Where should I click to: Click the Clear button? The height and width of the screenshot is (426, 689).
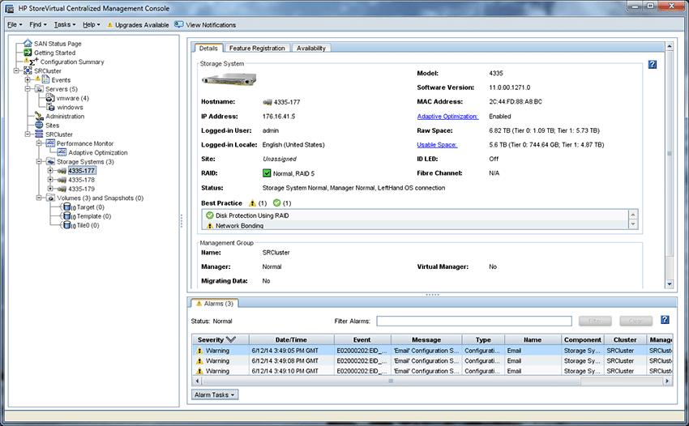(x=636, y=321)
